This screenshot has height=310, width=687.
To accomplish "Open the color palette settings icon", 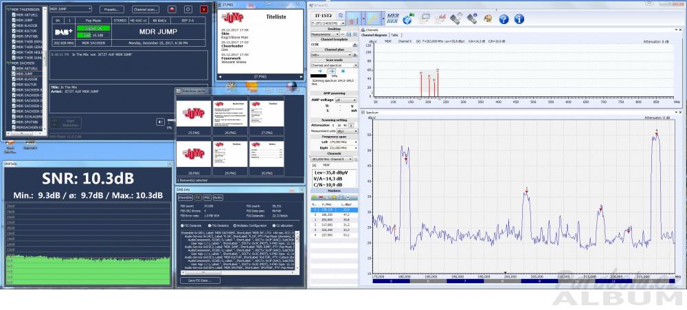I will tap(488, 19).
